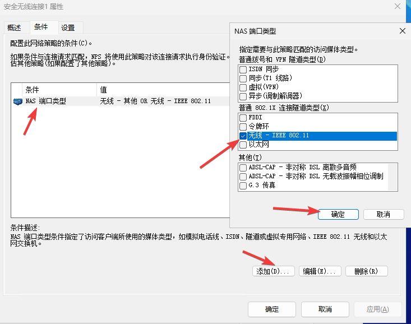This screenshot has width=411, height=324.
Task: Select the 令牌环 checkbox
Action: 243,127
